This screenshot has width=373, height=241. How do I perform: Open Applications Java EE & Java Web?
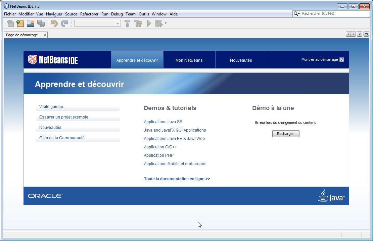coord(174,139)
